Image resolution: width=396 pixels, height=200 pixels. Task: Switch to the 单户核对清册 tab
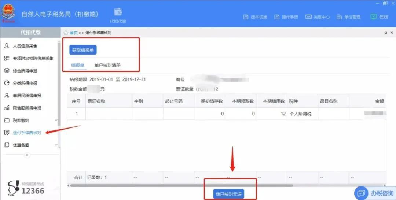point(107,65)
